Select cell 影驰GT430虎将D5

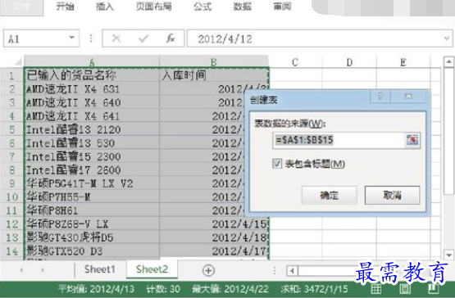coord(92,237)
